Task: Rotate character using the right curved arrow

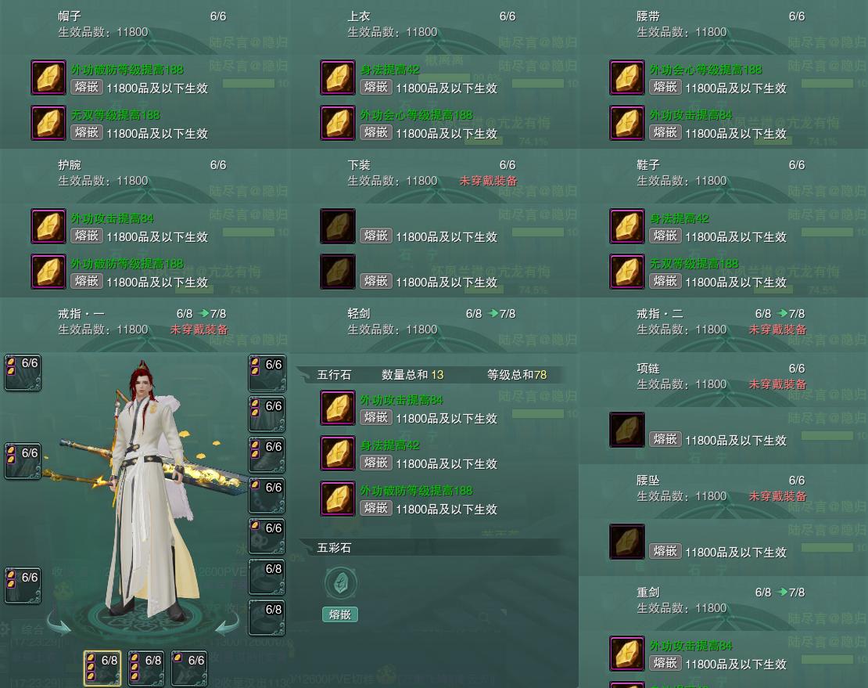Action: 227,621
